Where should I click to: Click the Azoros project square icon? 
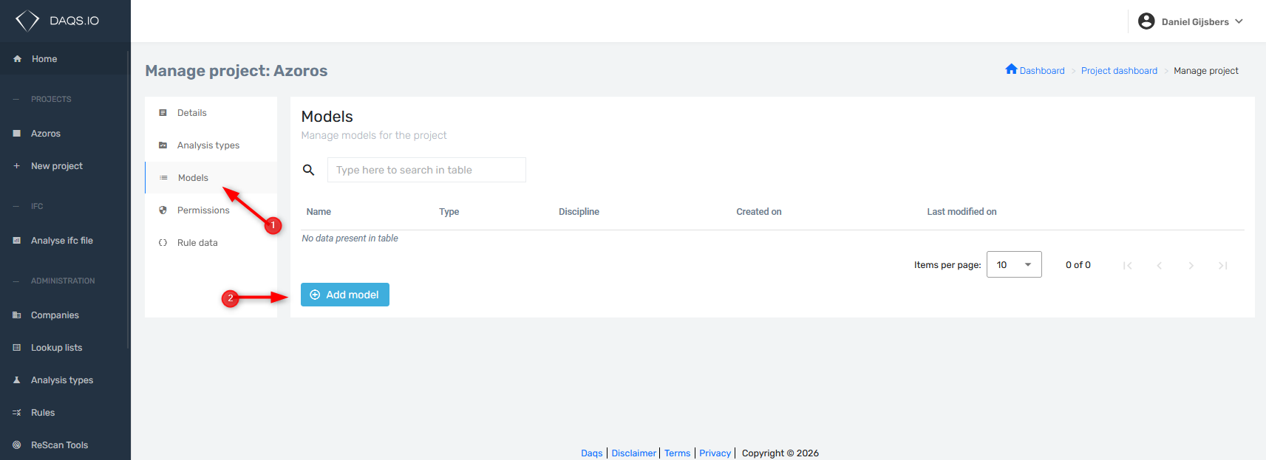point(16,134)
